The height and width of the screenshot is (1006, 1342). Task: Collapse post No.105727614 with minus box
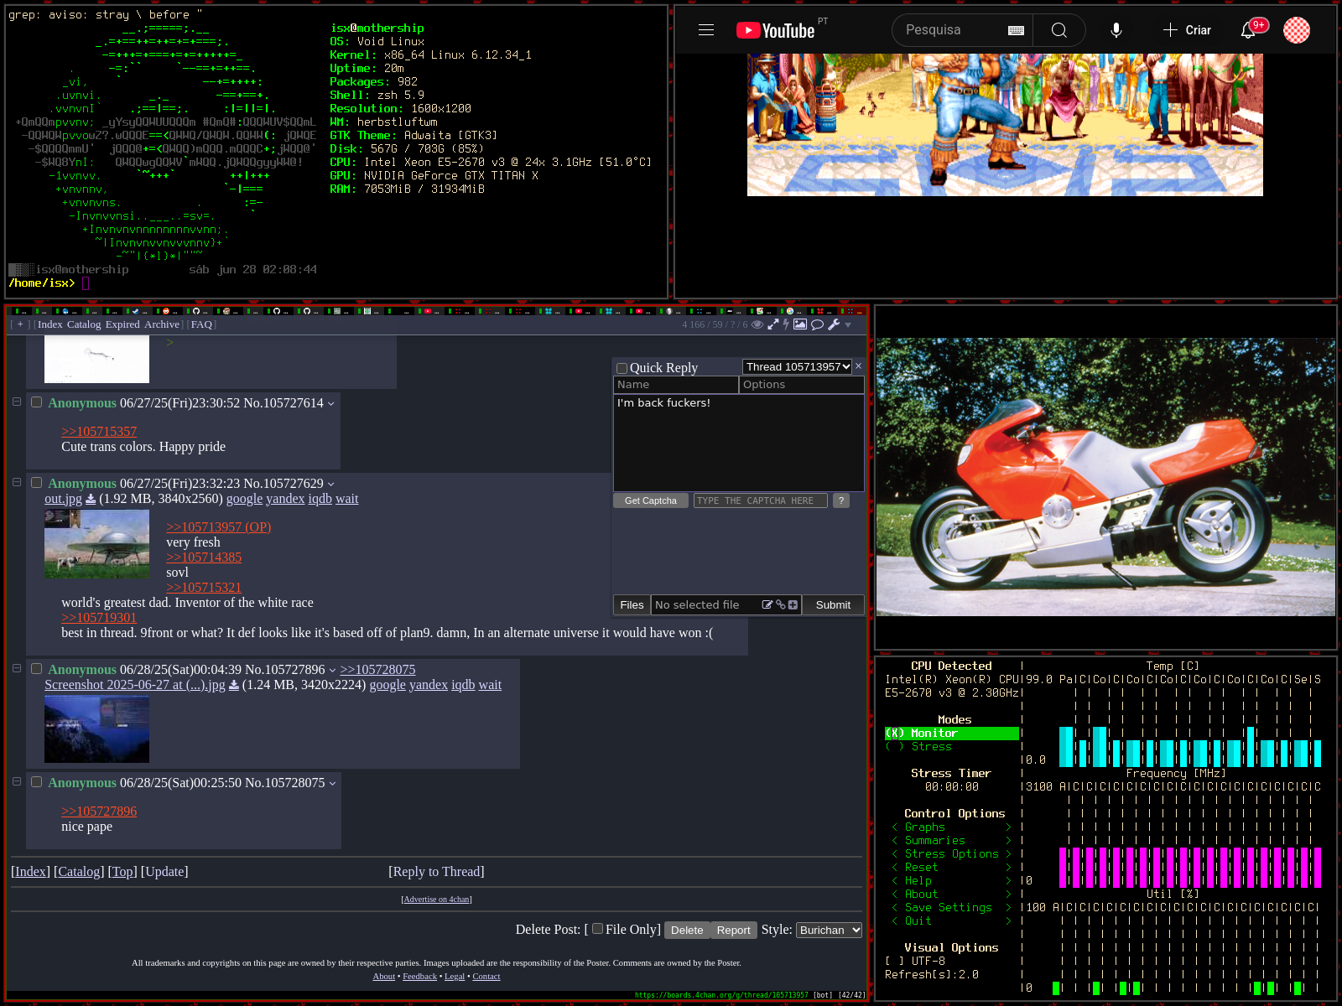(x=16, y=402)
